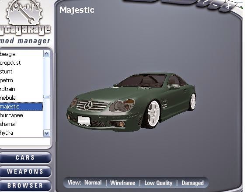Open the CARS section

(x=25, y=157)
